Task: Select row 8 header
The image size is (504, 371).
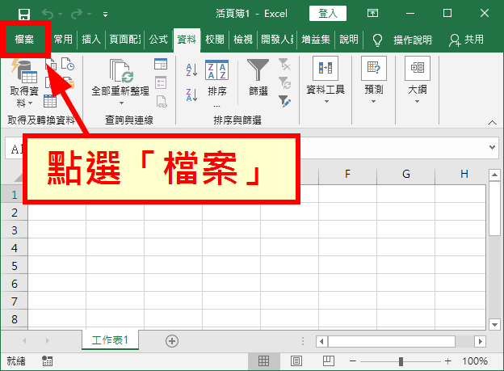Action: (15, 319)
